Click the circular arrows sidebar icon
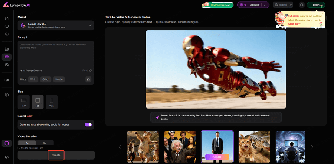Image resolution: width=334 pixels, height=164 pixels. tap(7, 26)
